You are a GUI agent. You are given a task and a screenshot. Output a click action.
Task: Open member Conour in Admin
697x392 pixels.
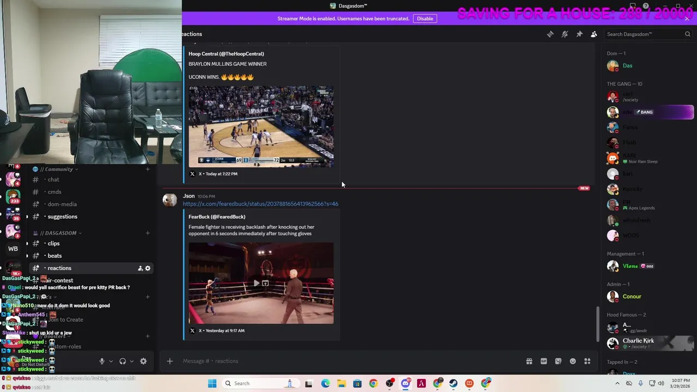649,297
